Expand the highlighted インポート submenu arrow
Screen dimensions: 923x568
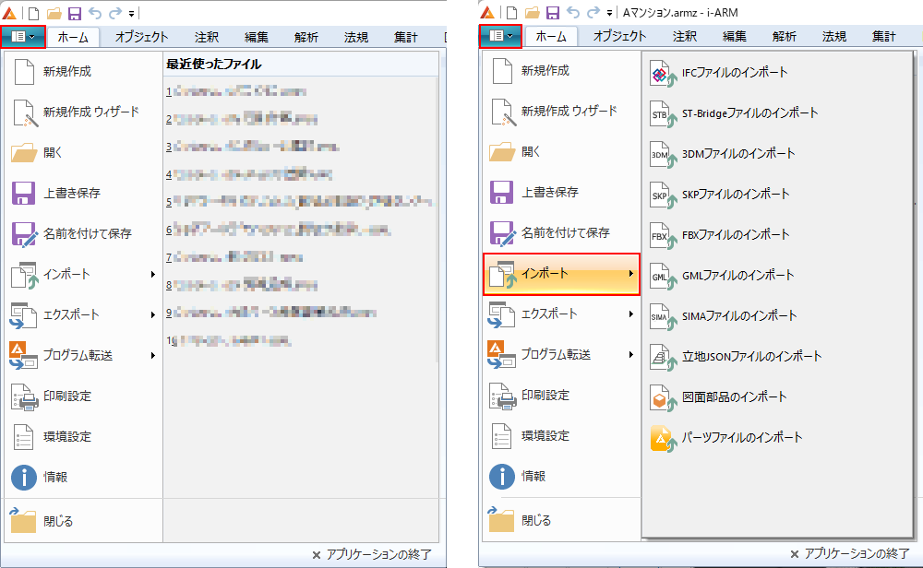click(x=631, y=274)
